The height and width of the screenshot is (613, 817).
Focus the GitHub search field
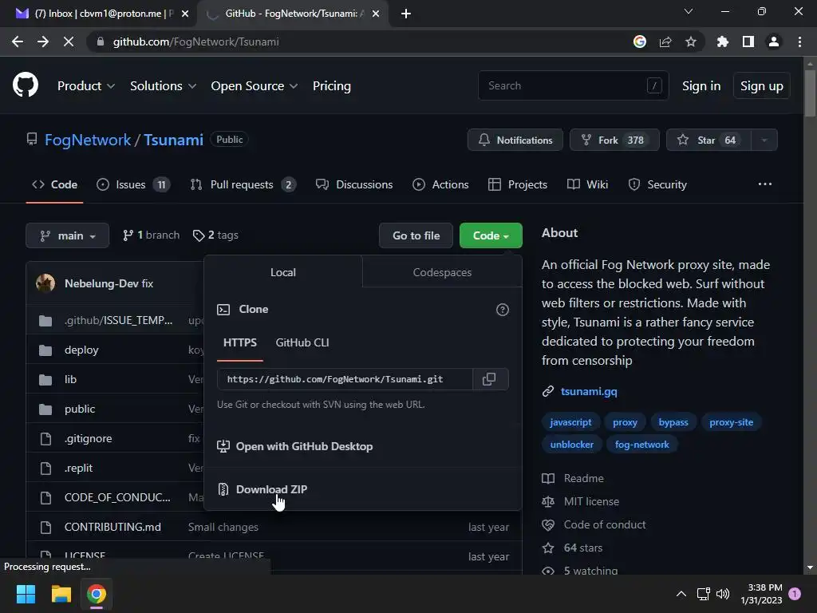573,85
